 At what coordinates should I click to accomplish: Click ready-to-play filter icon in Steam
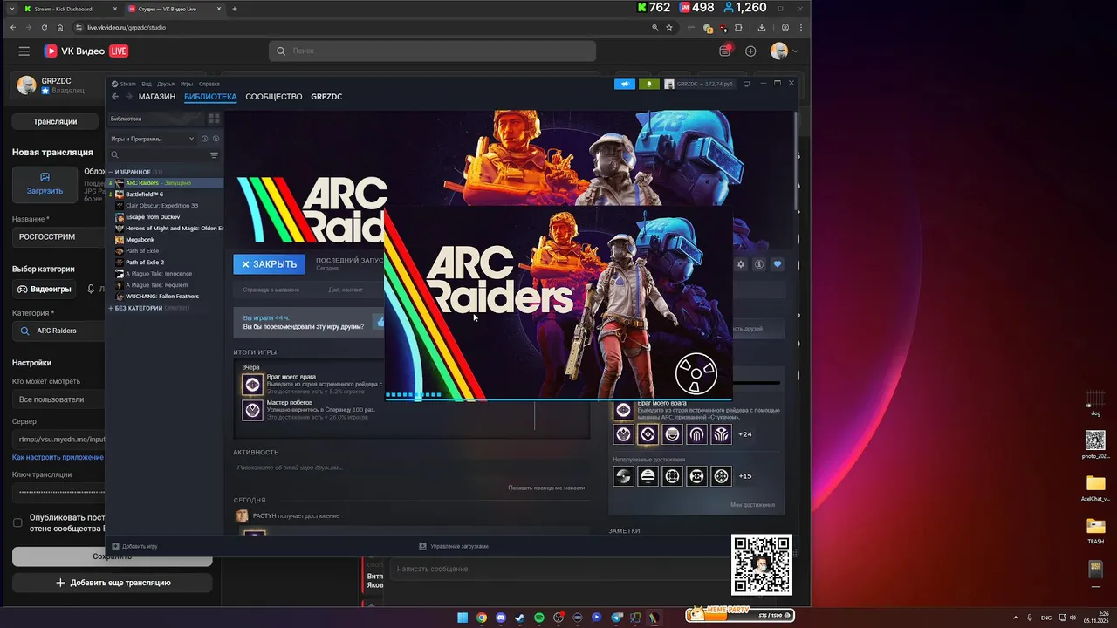pos(216,139)
